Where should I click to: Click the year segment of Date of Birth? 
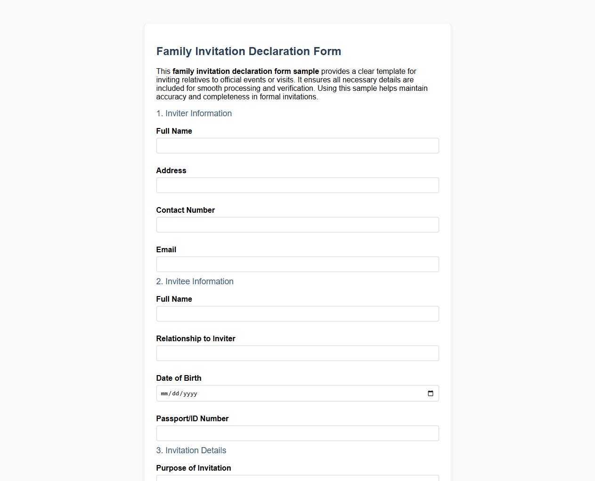pyautogui.click(x=190, y=393)
